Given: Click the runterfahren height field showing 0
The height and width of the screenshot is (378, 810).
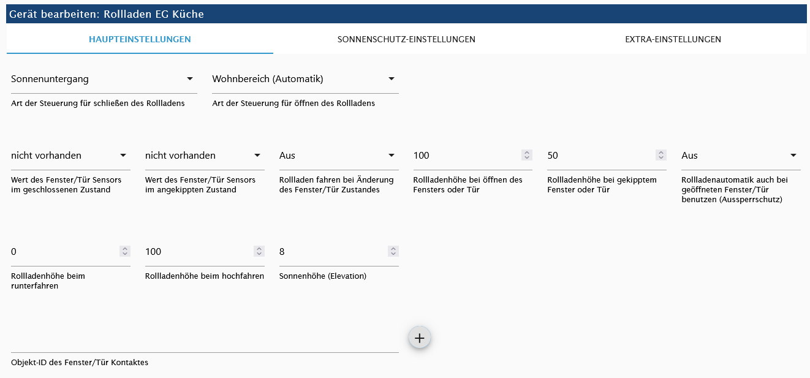Looking at the screenshot, I should point(63,252).
